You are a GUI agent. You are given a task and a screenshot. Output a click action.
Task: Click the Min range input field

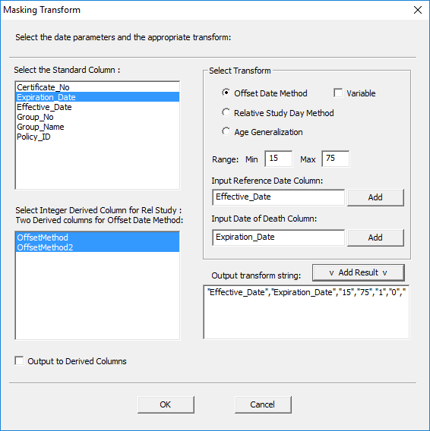279,159
